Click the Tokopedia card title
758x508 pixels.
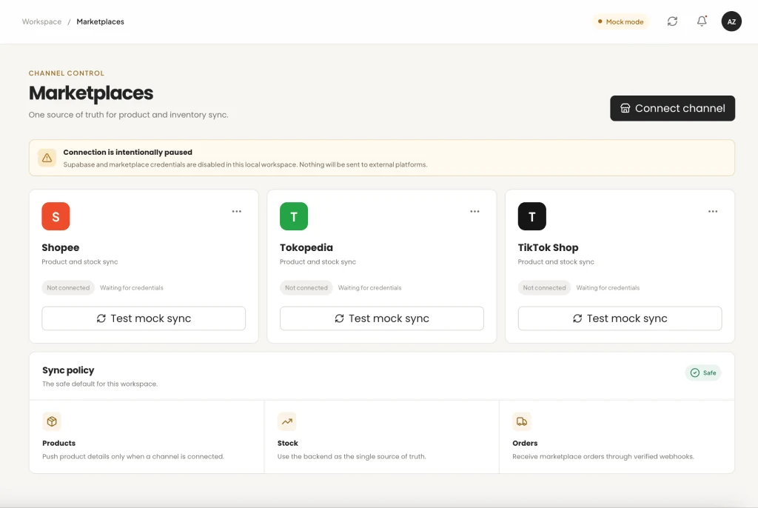click(x=306, y=248)
